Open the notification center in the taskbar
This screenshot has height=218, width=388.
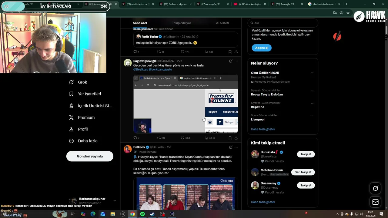381,214
